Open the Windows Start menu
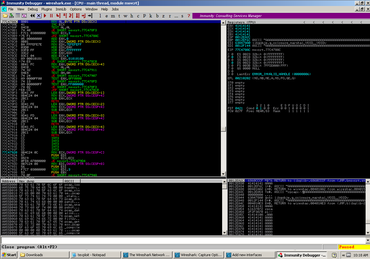The image size is (370, 259). pyautogui.click(x=9, y=255)
